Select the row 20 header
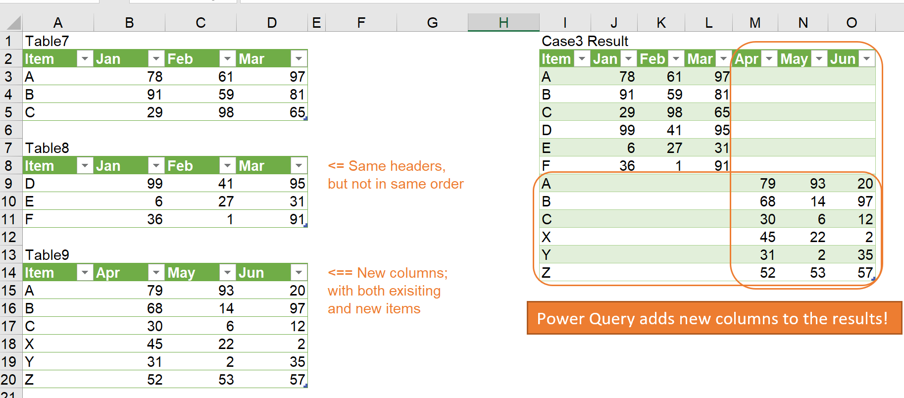This screenshot has width=904, height=398. (x=9, y=380)
